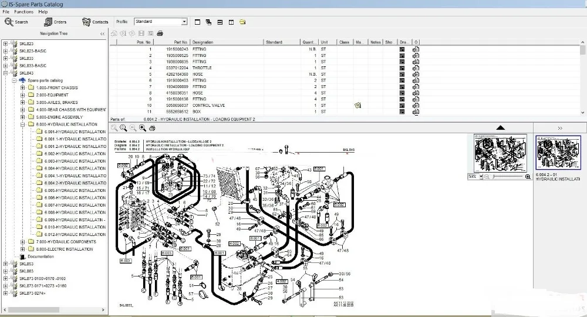Image resolution: width=587 pixels, height=317 pixels.
Task: Open the Orders cabinet button
Action: point(55,22)
